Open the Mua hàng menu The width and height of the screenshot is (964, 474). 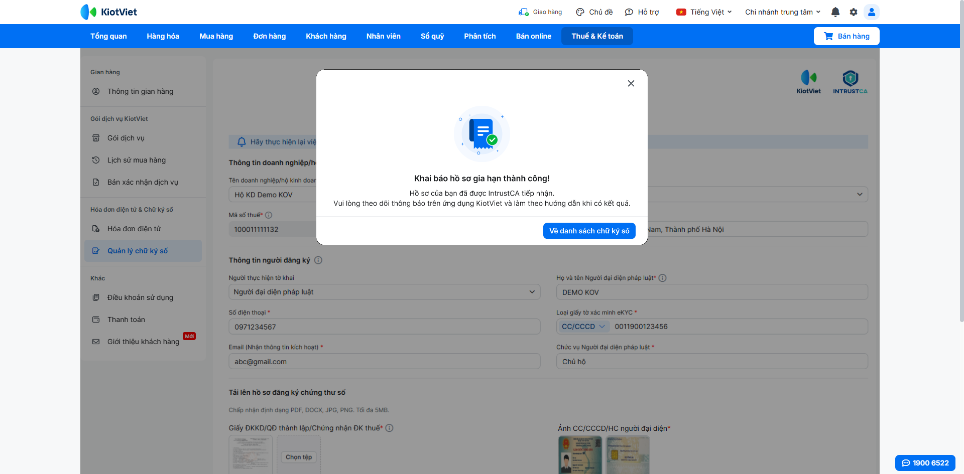coord(216,36)
